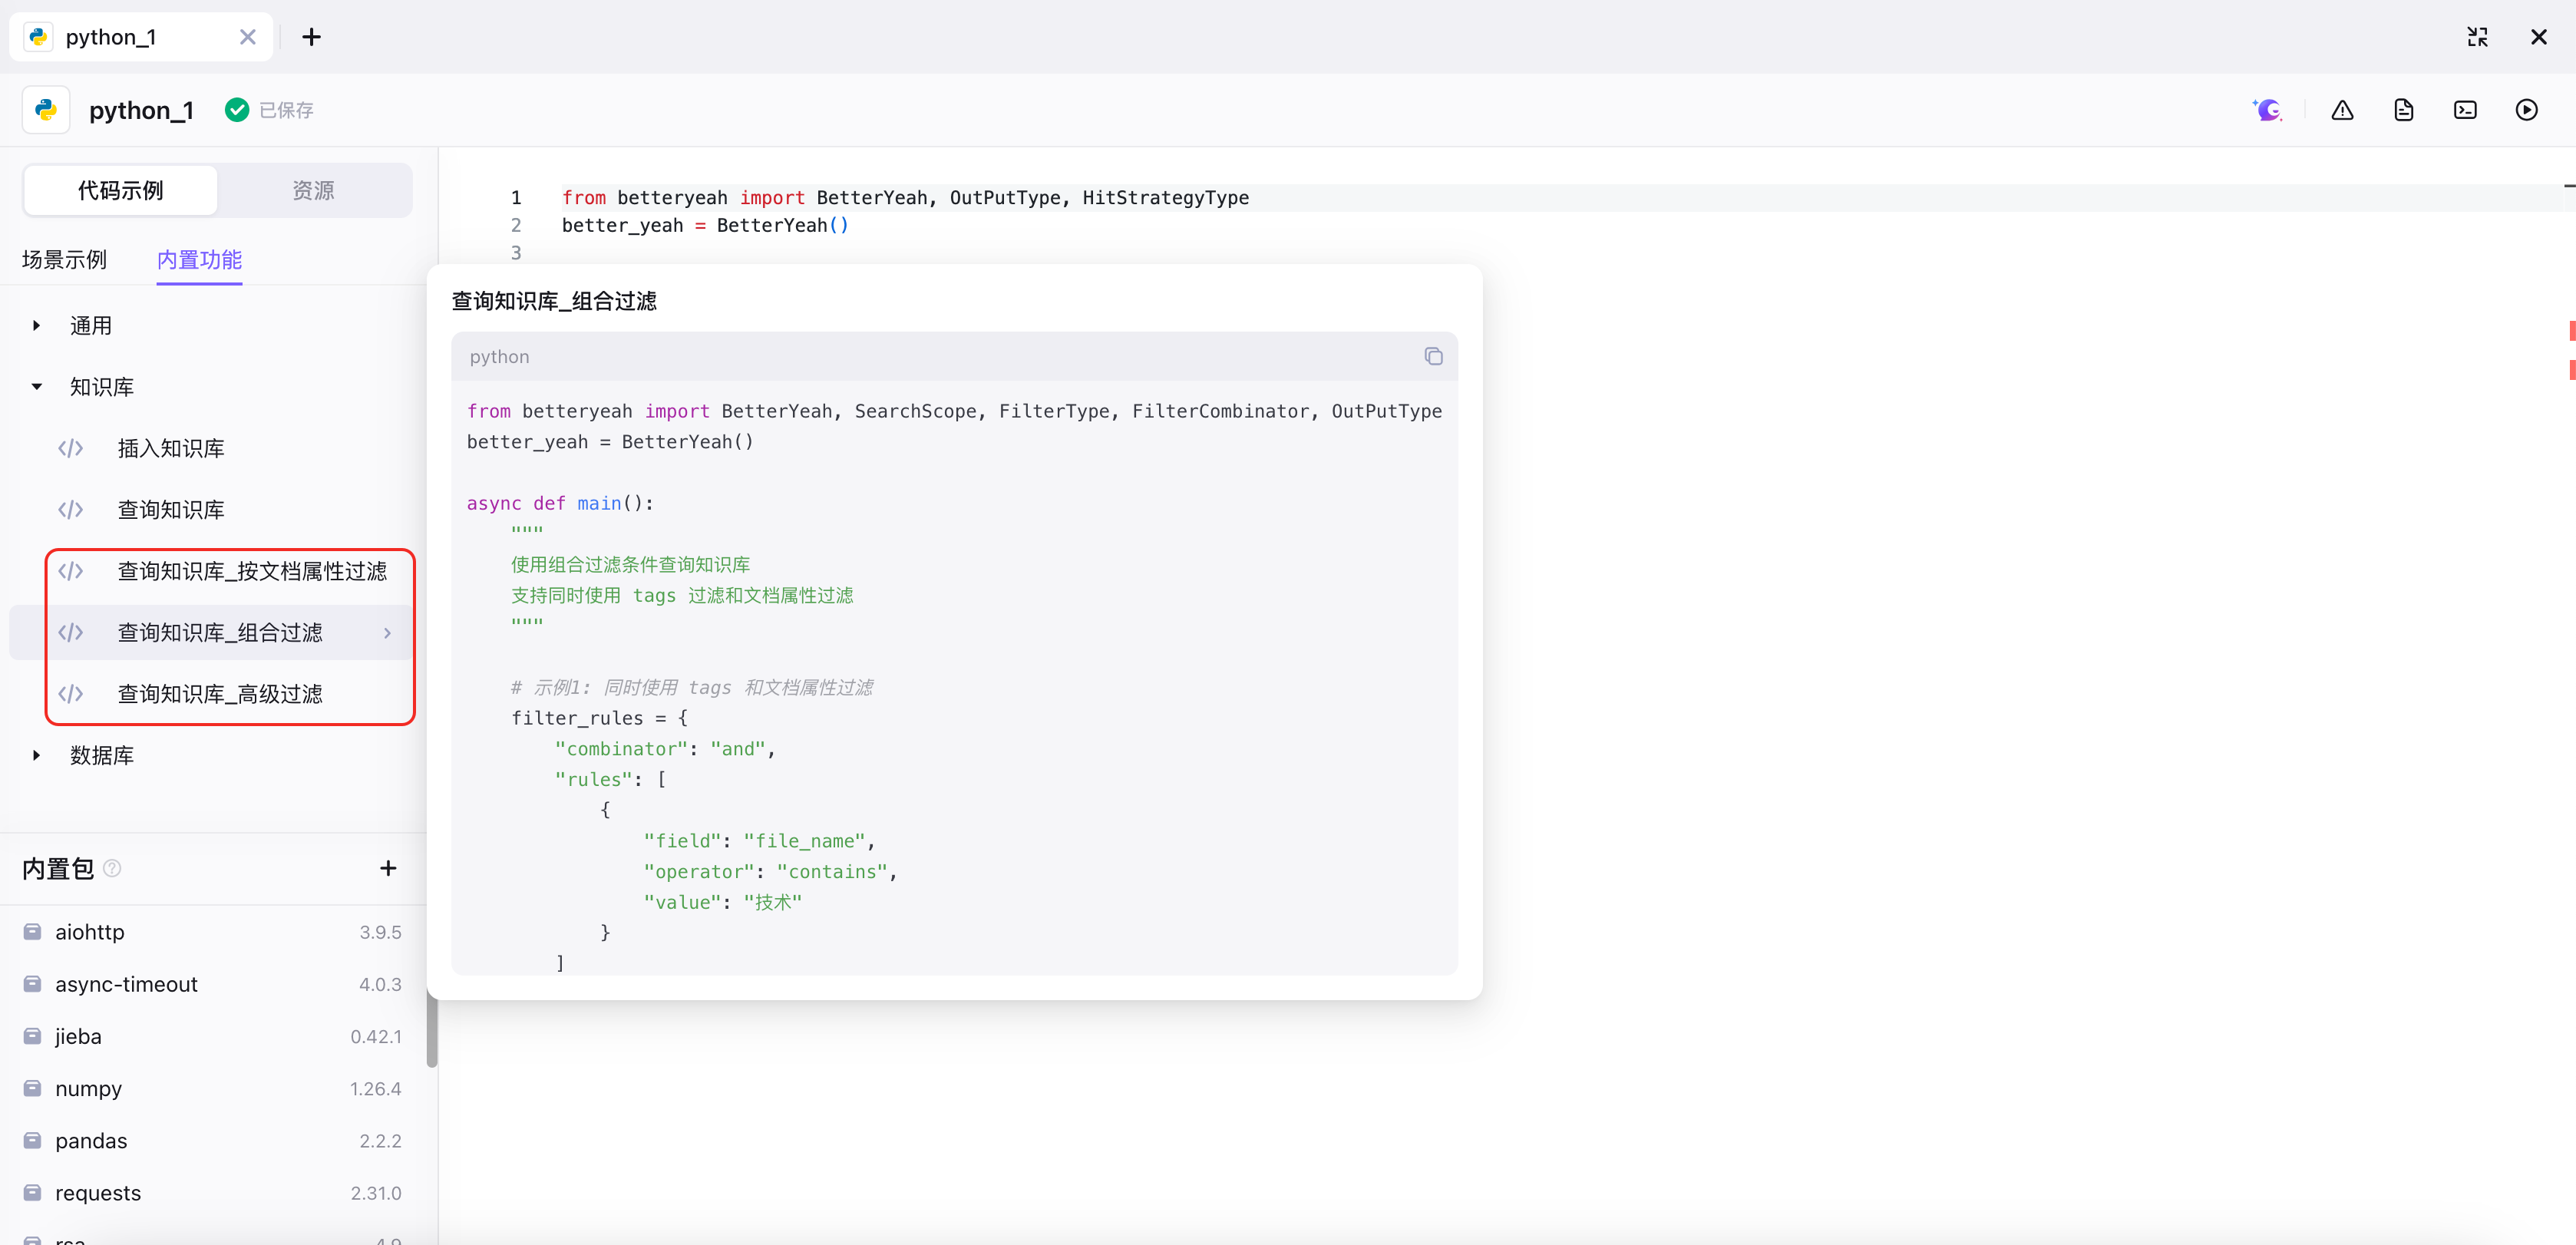This screenshot has width=2576, height=1245.
Task: Expand the 数据库 tree section
Action: (x=37, y=755)
